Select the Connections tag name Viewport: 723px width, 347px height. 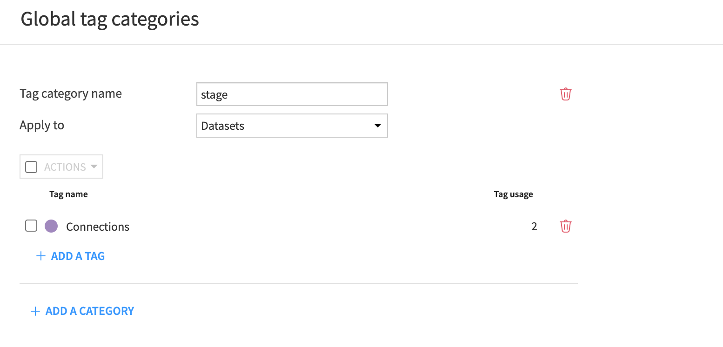coord(97,227)
